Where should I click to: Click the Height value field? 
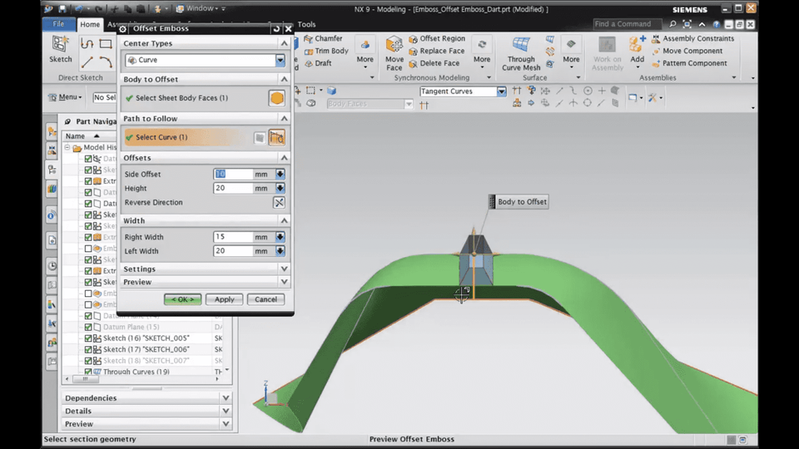click(x=233, y=189)
